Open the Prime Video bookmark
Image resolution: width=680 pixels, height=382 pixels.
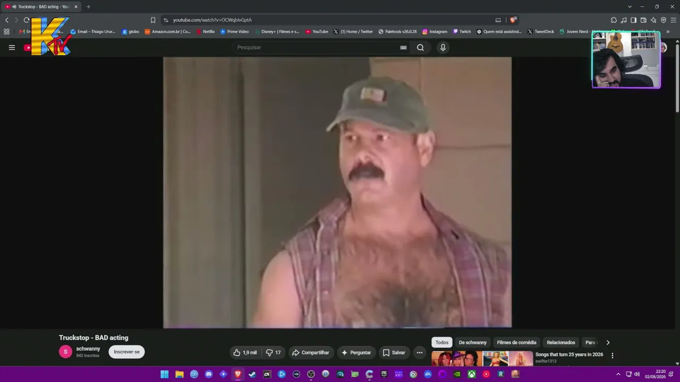[234, 32]
